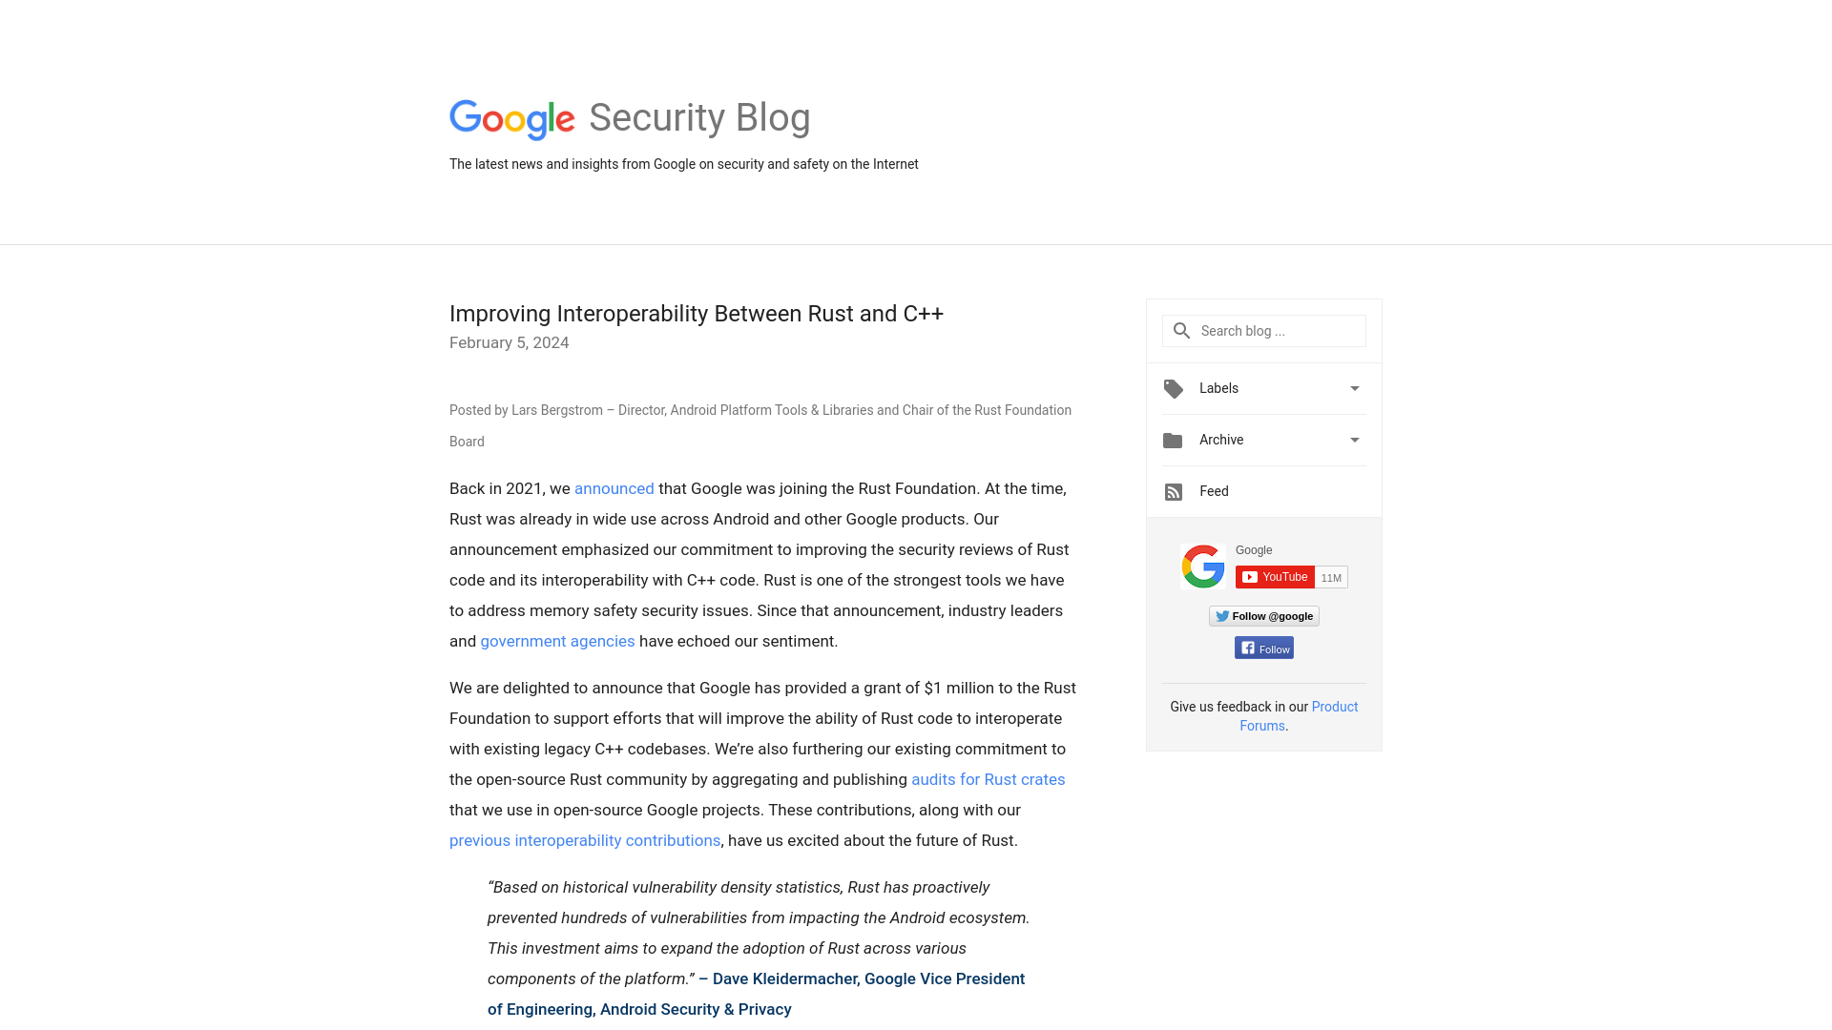Expand the Labels section dropdown
This screenshot has height=1030, width=1832.
pos(1354,388)
